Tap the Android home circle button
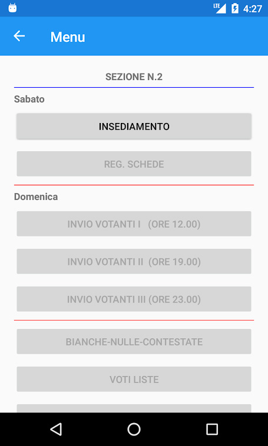This screenshot has height=446, width=268. tap(134, 429)
